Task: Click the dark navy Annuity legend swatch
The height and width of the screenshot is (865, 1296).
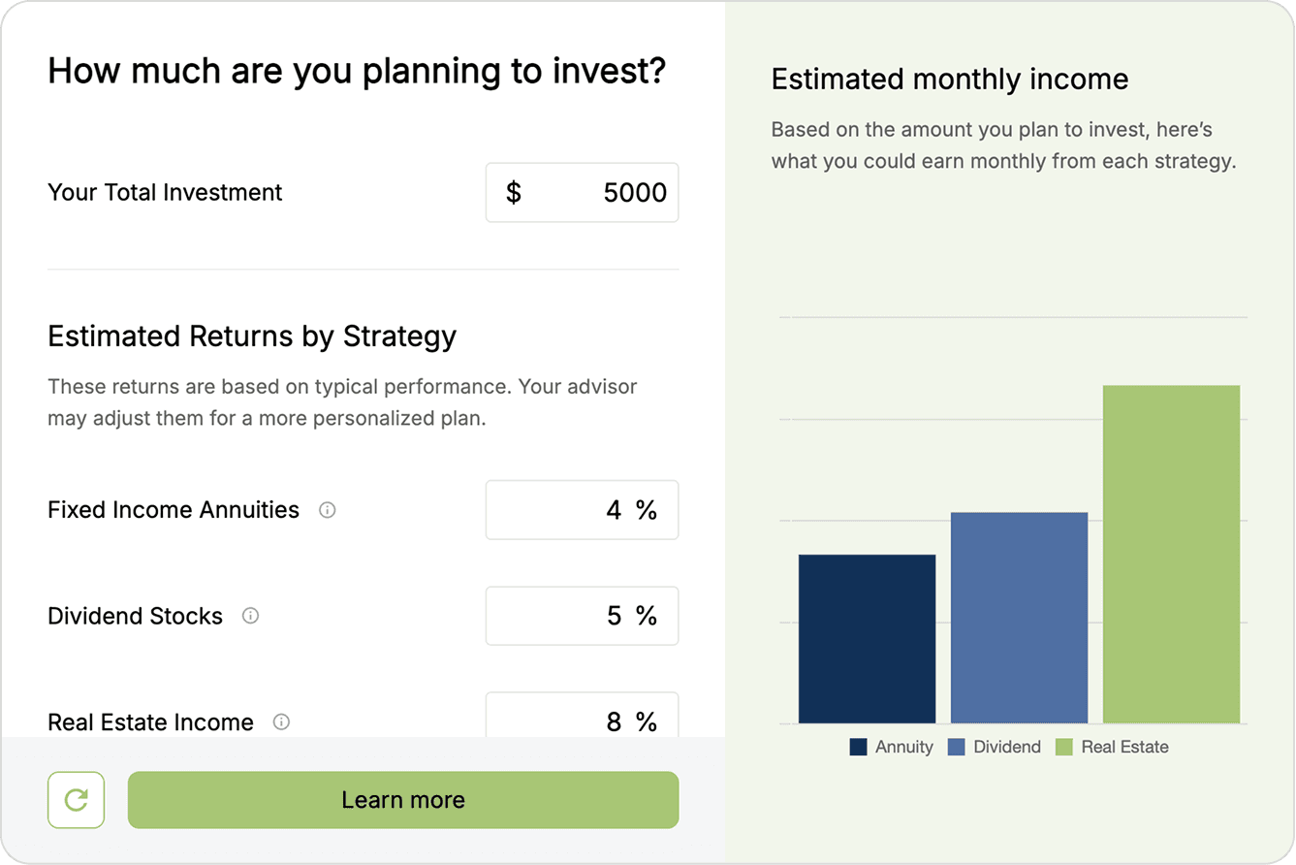Action: [x=858, y=747]
